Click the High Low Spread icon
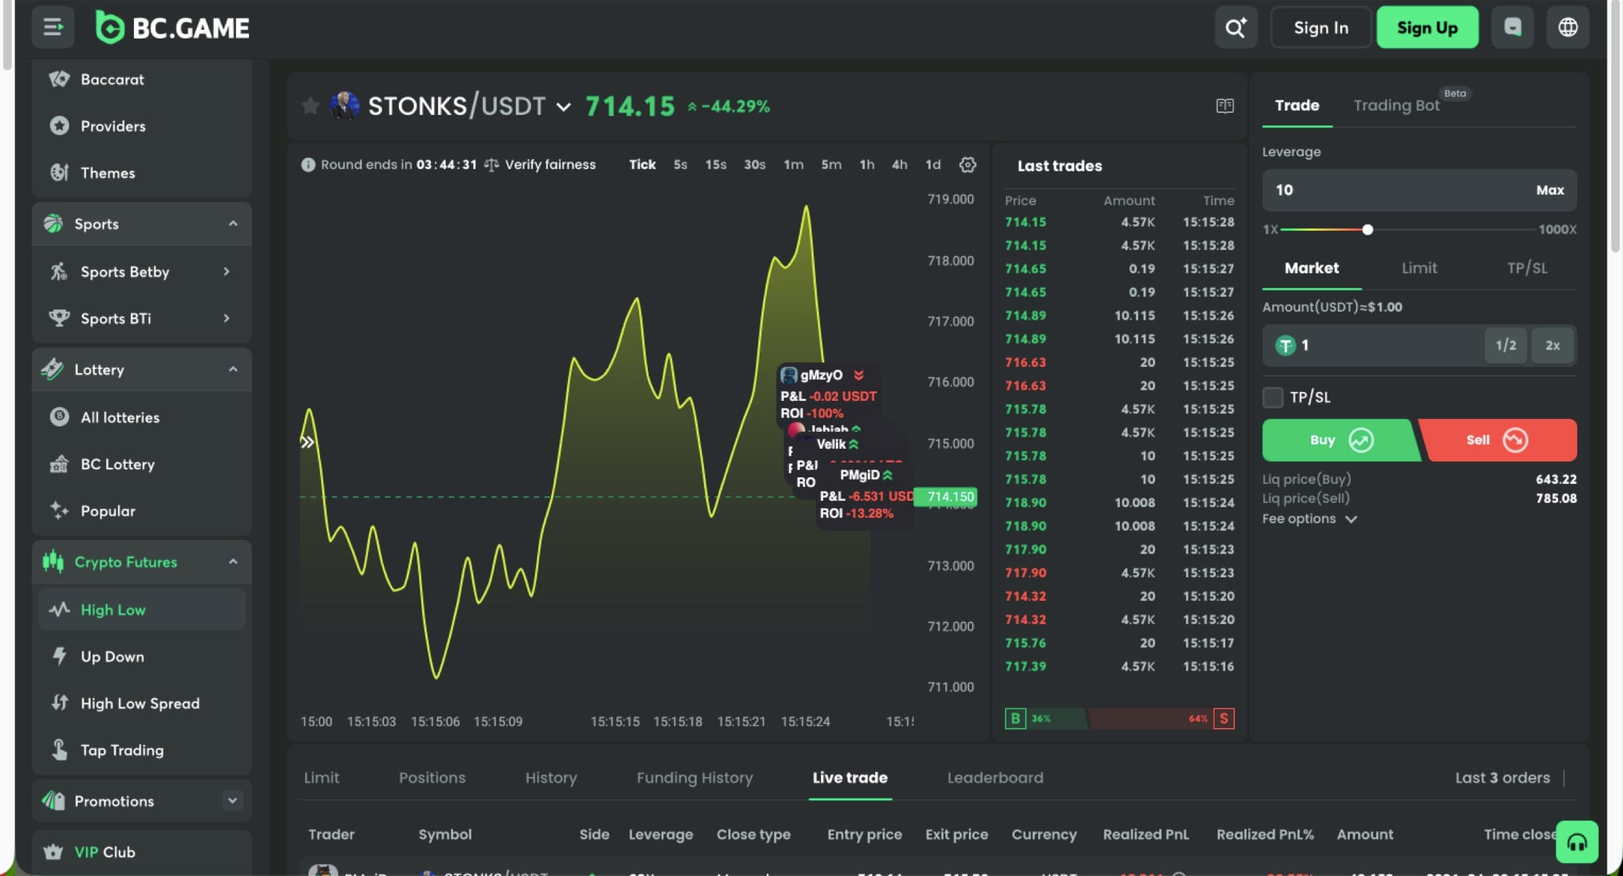Image resolution: width=1623 pixels, height=876 pixels. (x=60, y=703)
